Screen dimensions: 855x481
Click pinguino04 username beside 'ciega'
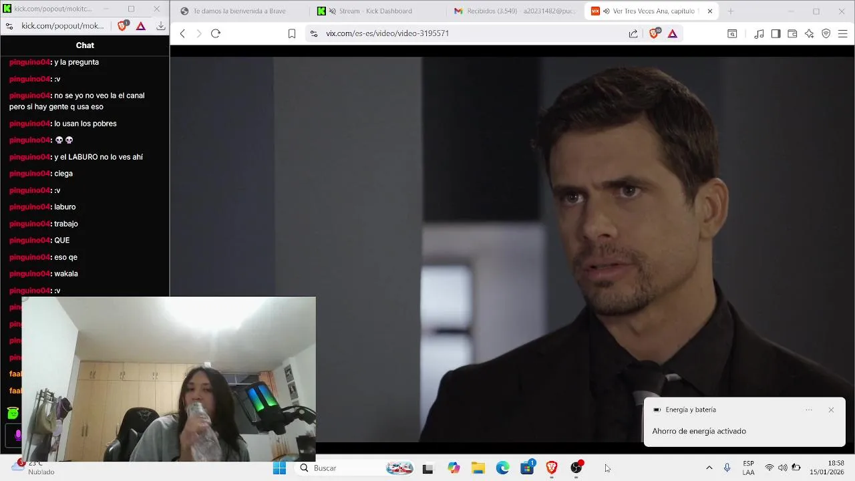pyautogui.click(x=29, y=174)
